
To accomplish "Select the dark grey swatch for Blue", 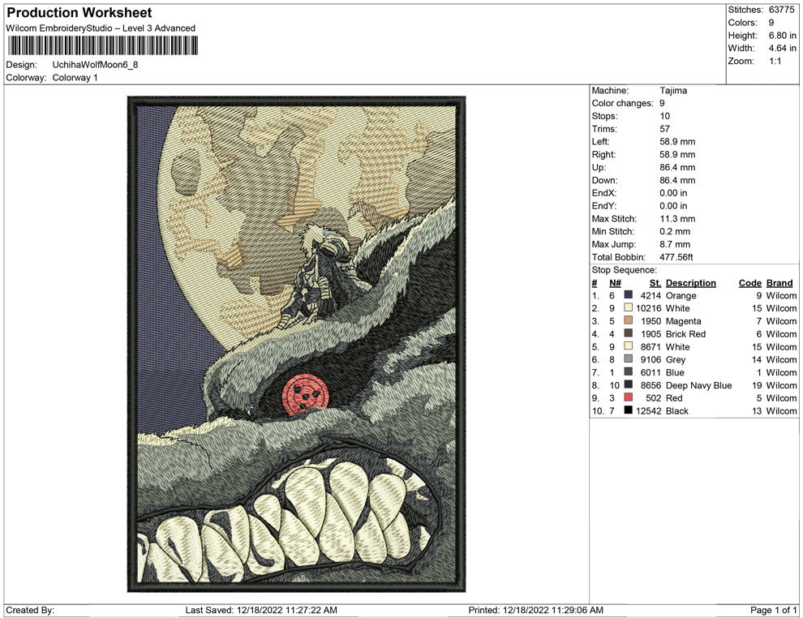I will [x=628, y=371].
